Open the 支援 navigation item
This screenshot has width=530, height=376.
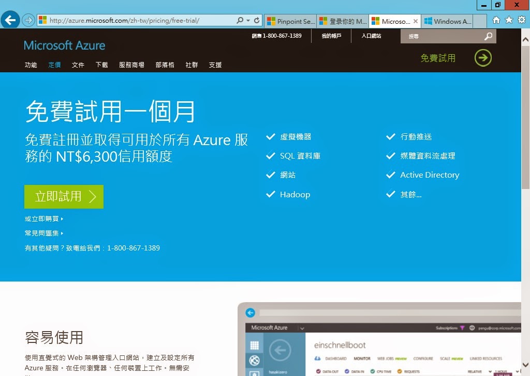point(215,65)
